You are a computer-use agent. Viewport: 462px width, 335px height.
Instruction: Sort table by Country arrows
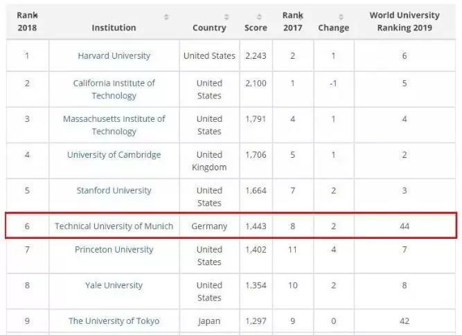click(226, 17)
